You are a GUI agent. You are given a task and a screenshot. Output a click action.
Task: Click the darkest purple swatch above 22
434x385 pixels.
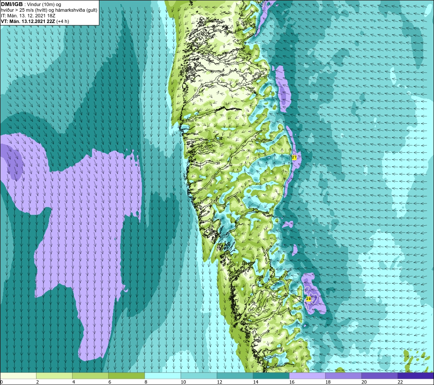(415, 375)
